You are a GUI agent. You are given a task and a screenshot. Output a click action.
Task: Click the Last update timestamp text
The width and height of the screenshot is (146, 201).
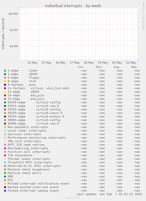(x=109, y=194)
